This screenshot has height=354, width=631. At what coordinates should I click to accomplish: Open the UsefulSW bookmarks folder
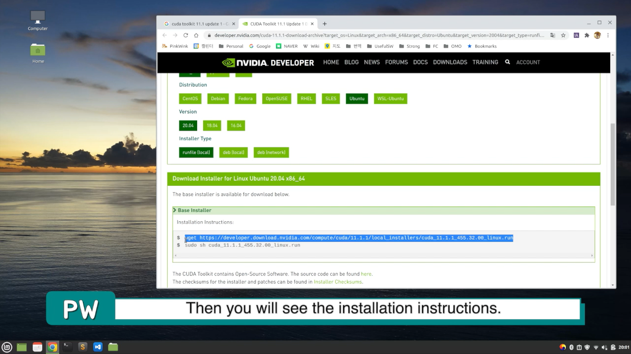click(380, 46)
